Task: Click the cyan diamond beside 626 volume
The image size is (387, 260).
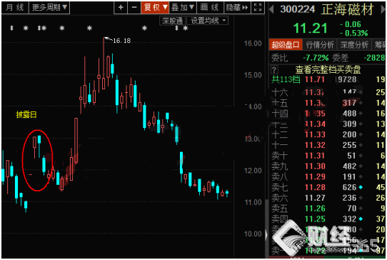Action: coord(361,187)
